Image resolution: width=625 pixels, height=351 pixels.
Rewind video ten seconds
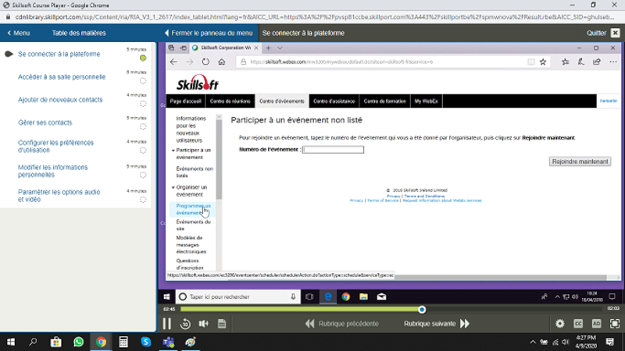185,324
